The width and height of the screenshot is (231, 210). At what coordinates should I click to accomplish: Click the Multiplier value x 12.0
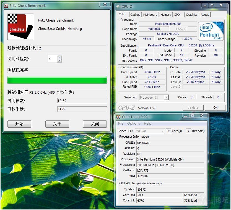tap(152, 77)
